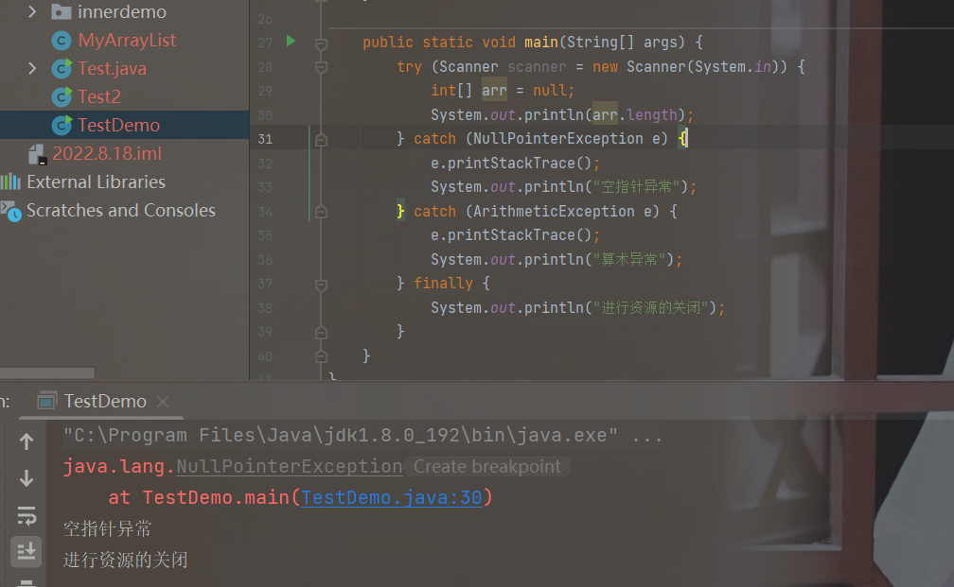Toggle scroll to end in console
Image resolution: width=954 pixels, height=587 pixels.
pyautogui.click(x=26, y=551)
